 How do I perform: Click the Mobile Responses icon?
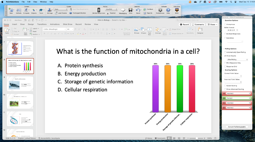(x=99, y=10)
